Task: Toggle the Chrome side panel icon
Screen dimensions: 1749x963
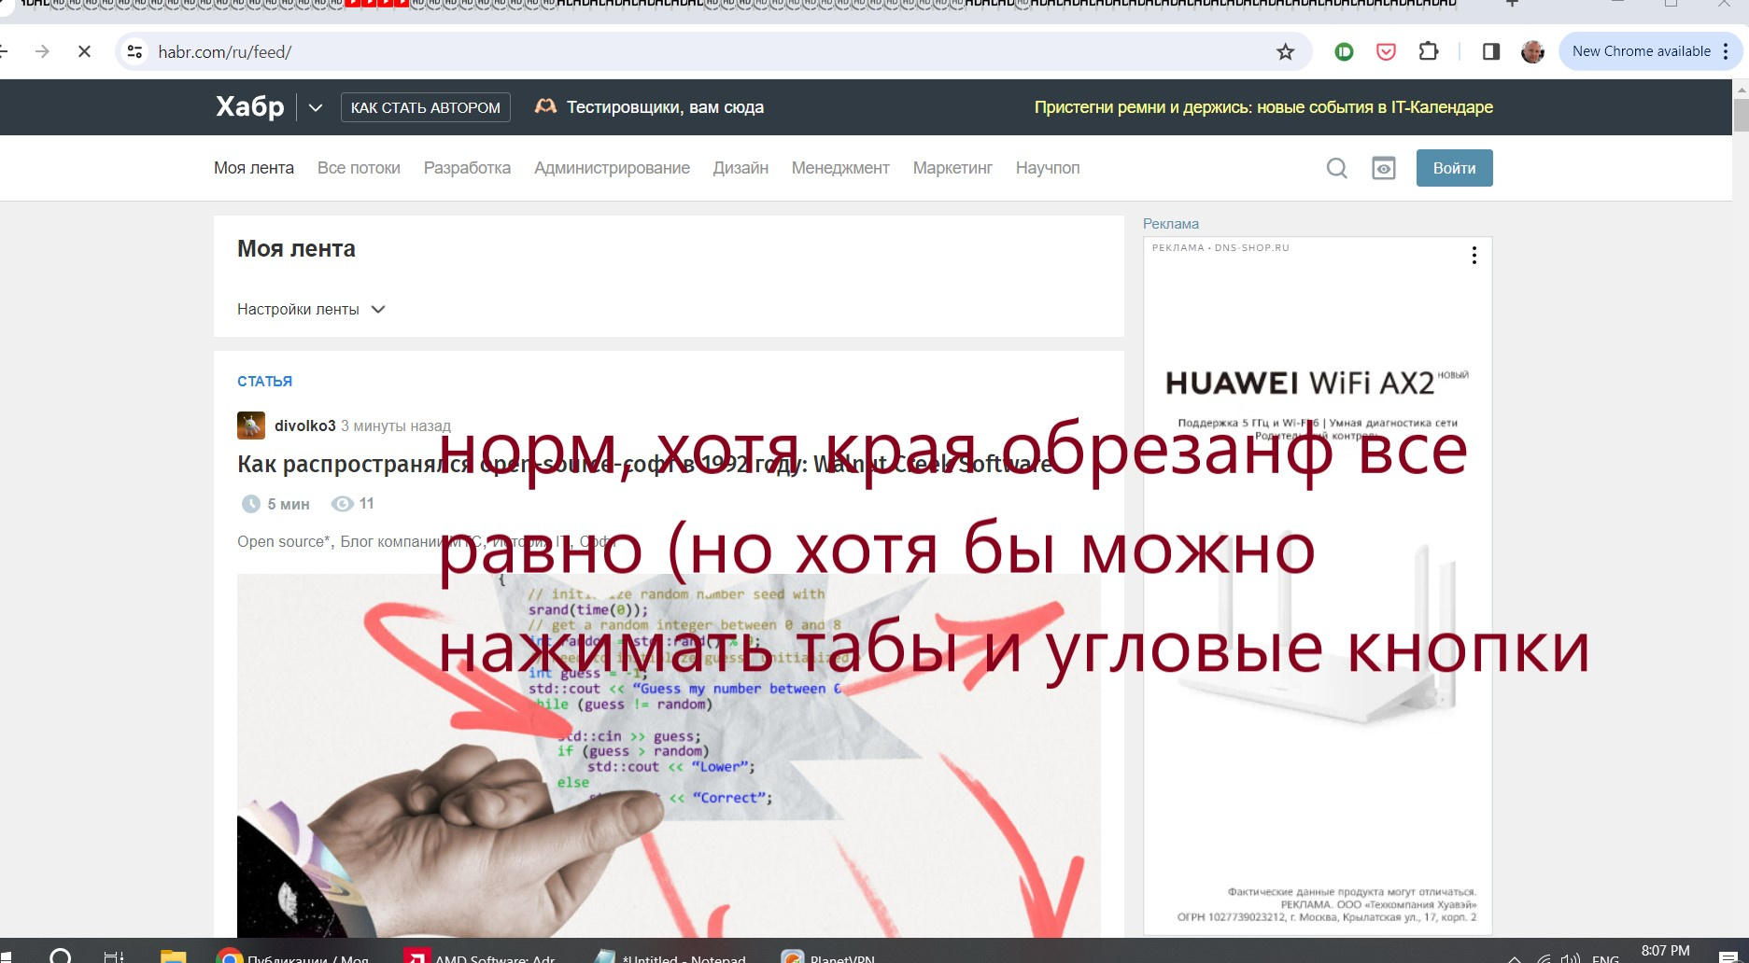Action: pyautogui.click(x=1491, y=52)
